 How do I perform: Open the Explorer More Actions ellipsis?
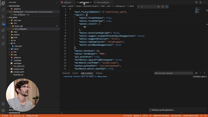click(56, 2)
